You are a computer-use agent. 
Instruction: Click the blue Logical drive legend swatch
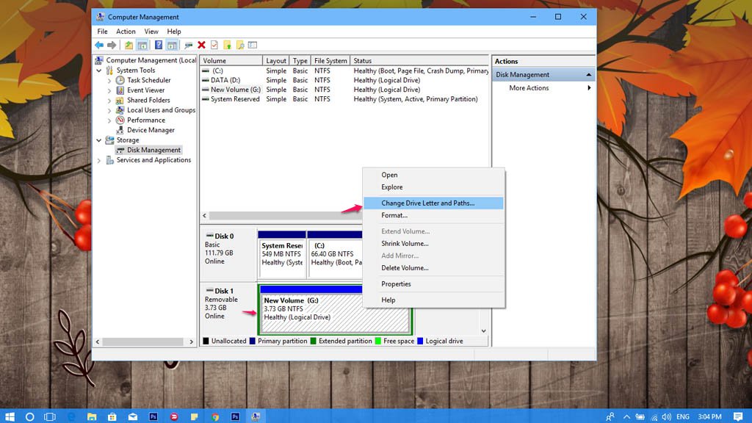click(x=420, y=341)
